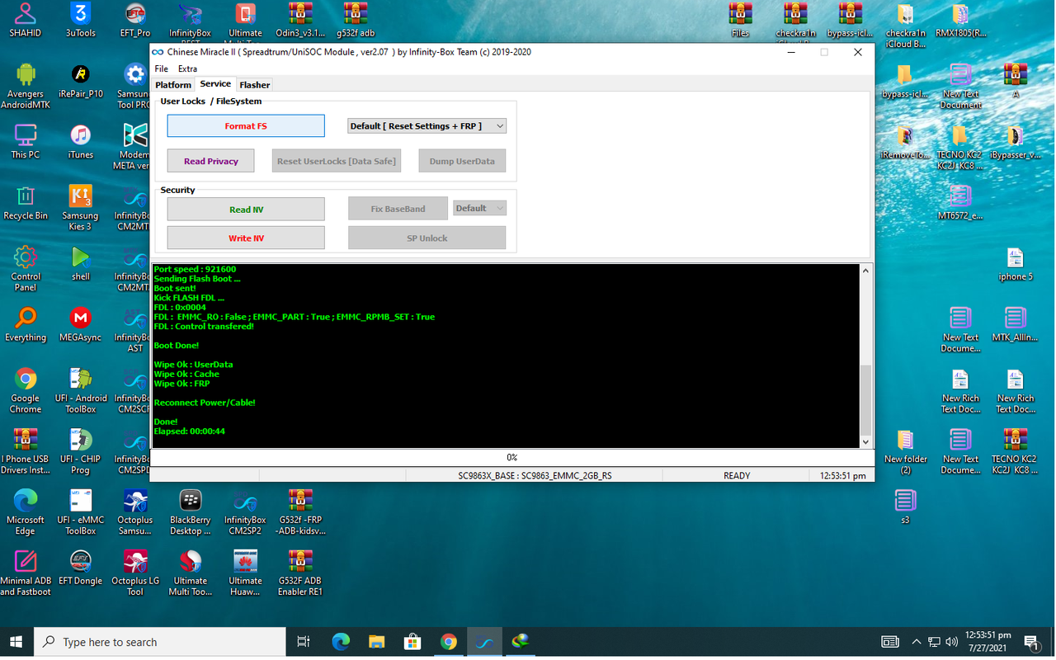This screenshot has width=1056, height=660.
Task: Open UFI - Android ToolBox shortcut
Action: coord(81,391)
